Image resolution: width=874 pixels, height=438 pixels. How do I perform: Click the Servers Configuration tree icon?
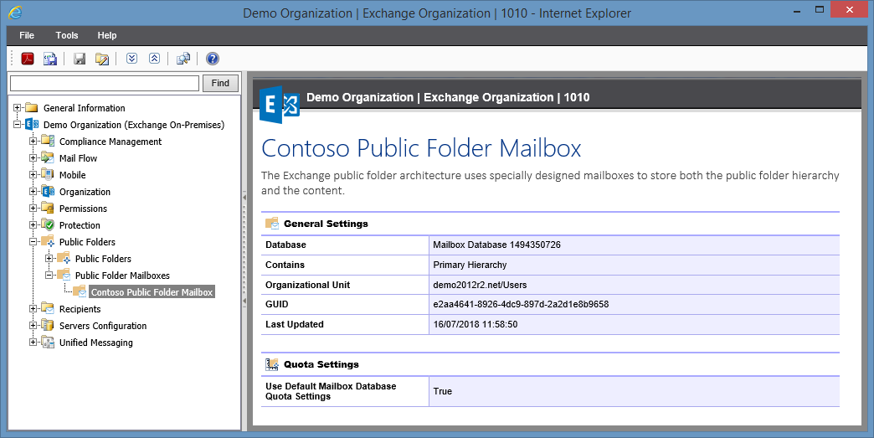pyautogui.click(x=48, y=325)
